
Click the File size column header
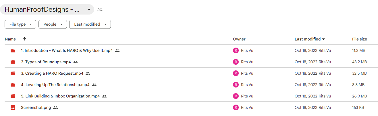360,39
